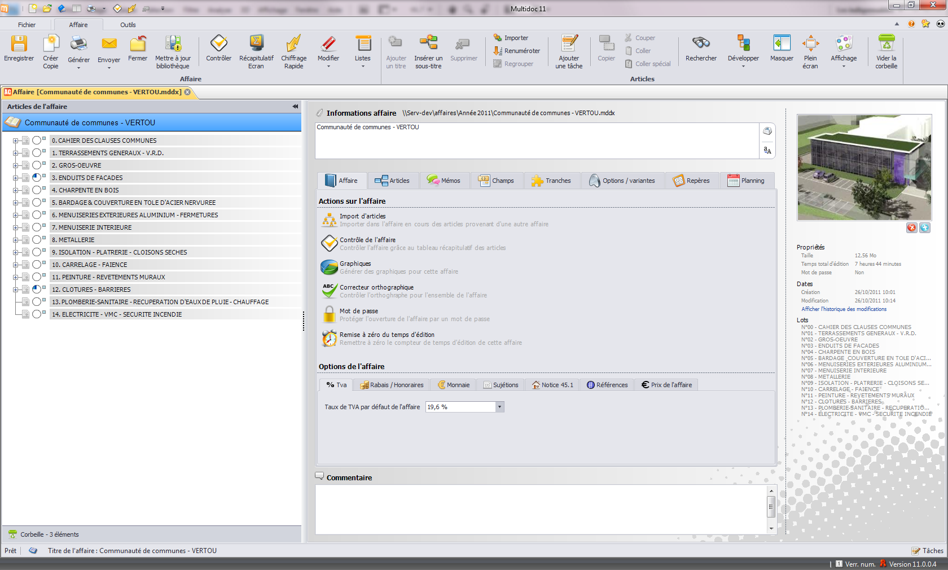Click Contrôle de l'affaire action
Image resolution: width=948 pixels, height=570 pixels.
[x=367, y=240]
